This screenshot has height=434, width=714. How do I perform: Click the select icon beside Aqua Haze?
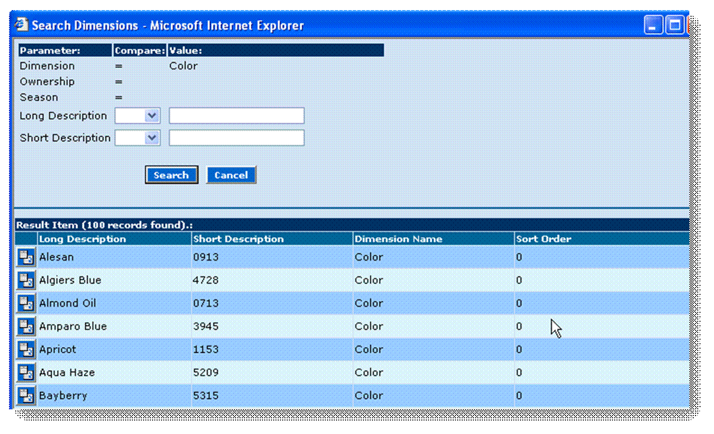26,372
